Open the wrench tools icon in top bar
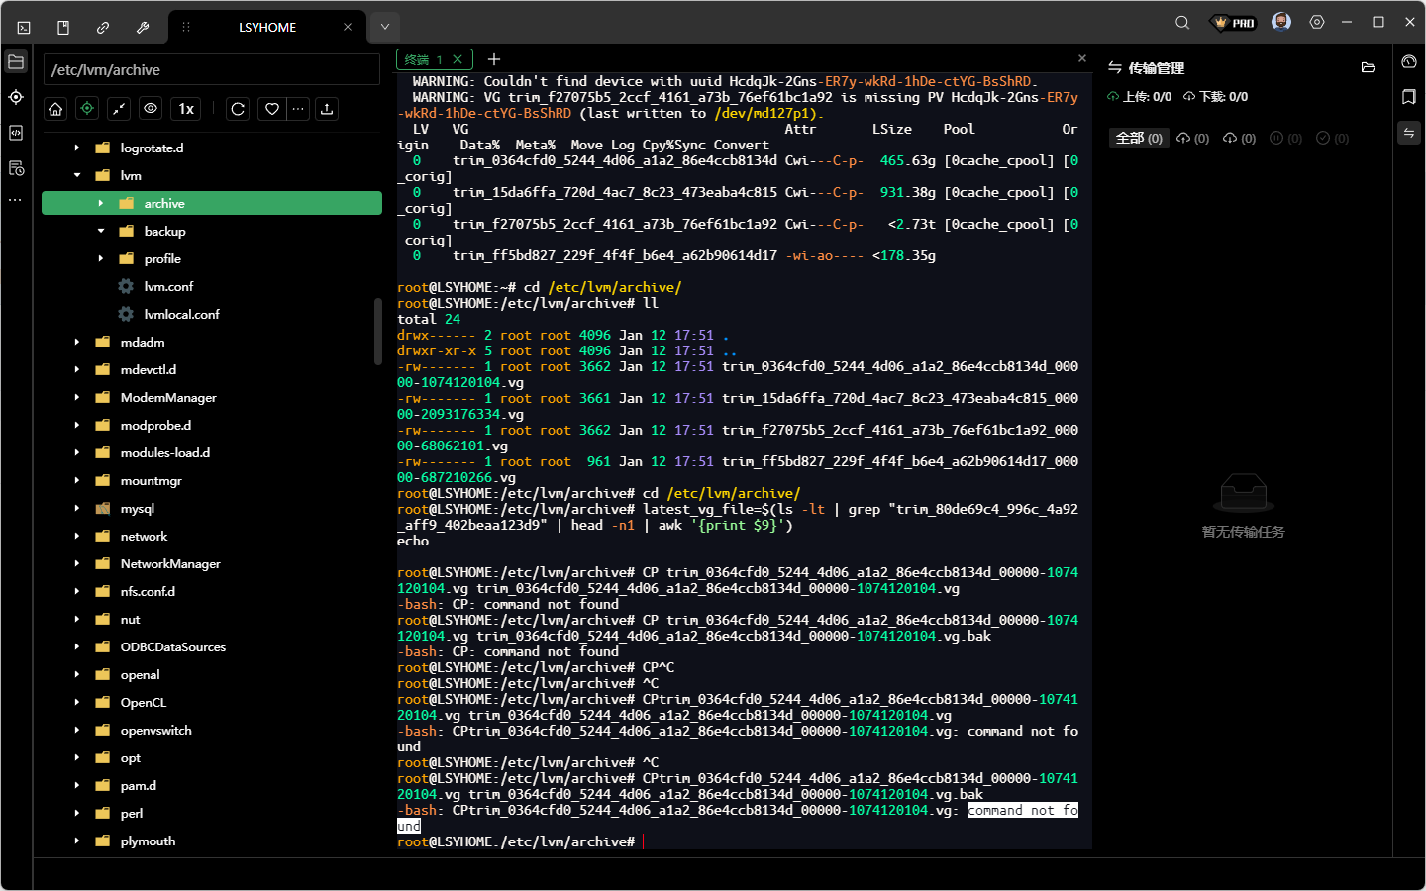The image size is (1426, 891). [143, 28]
